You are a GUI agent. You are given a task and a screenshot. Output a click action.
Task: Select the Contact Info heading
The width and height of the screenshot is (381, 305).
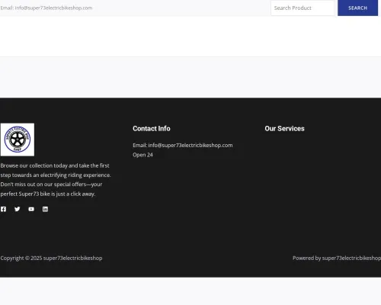click(x=152, y=129)
